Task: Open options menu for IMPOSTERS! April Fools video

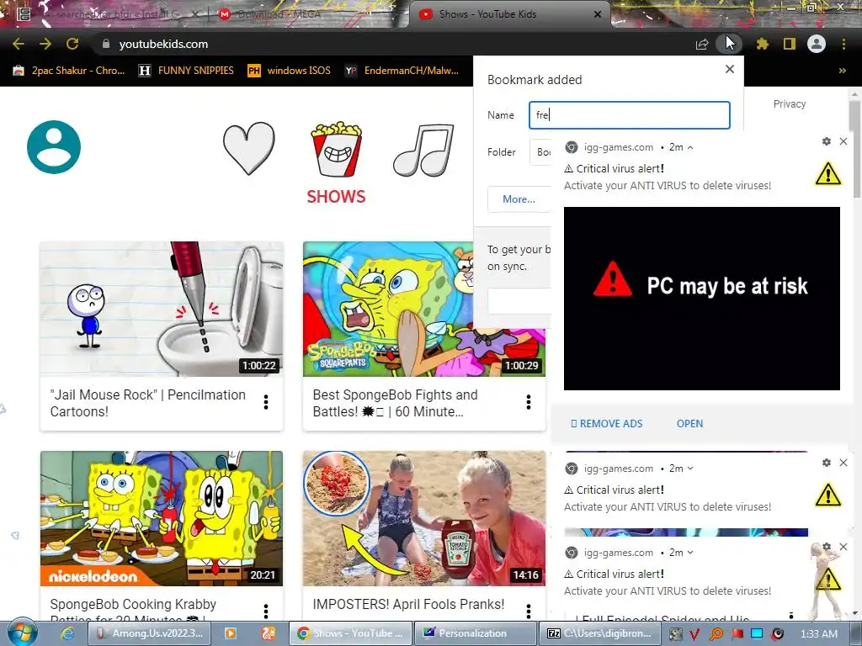Action: [529, 611]
